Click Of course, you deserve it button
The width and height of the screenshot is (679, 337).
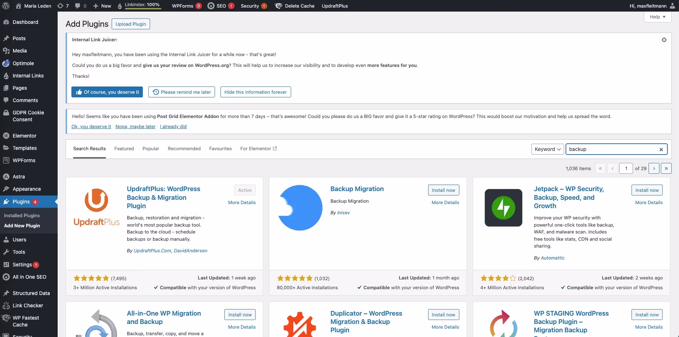(x=107, y=92)
